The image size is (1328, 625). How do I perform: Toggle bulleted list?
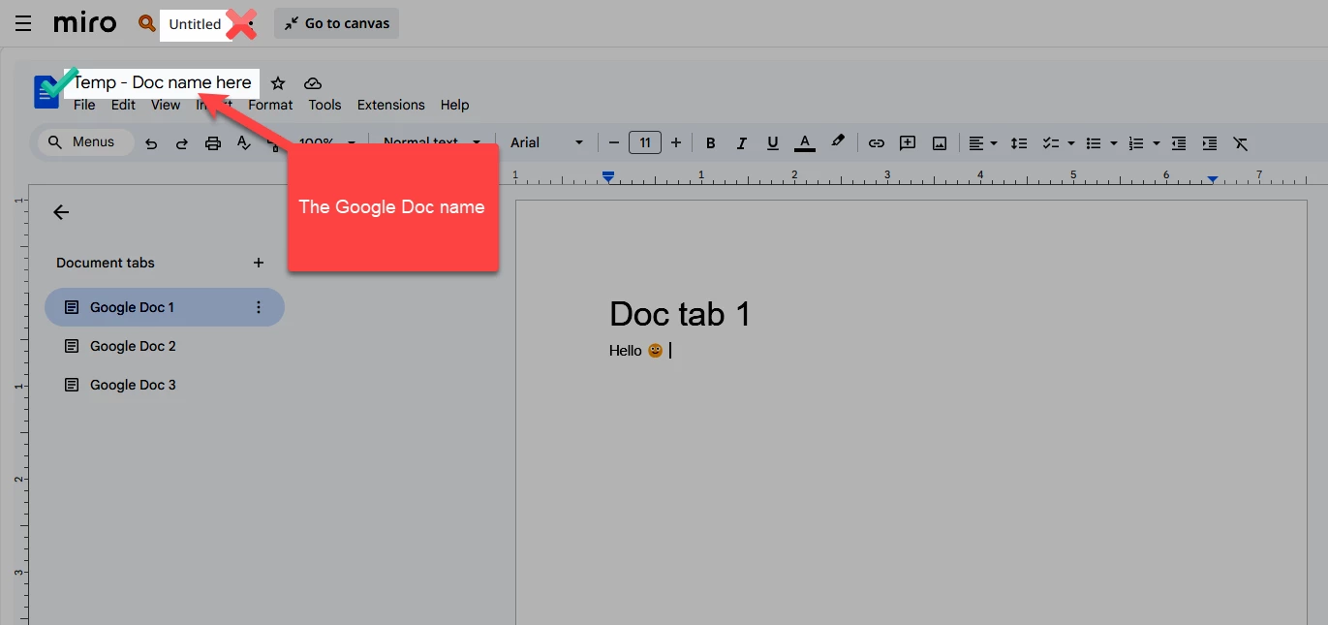[x=1094, y=143]
